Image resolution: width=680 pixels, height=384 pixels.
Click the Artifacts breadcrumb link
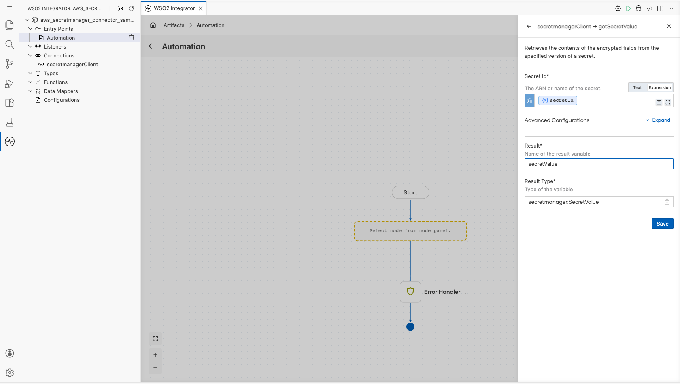174,25
